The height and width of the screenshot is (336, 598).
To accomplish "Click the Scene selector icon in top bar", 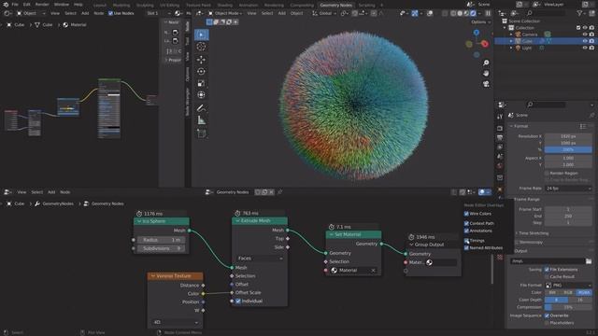I will [x=471, y=5].
